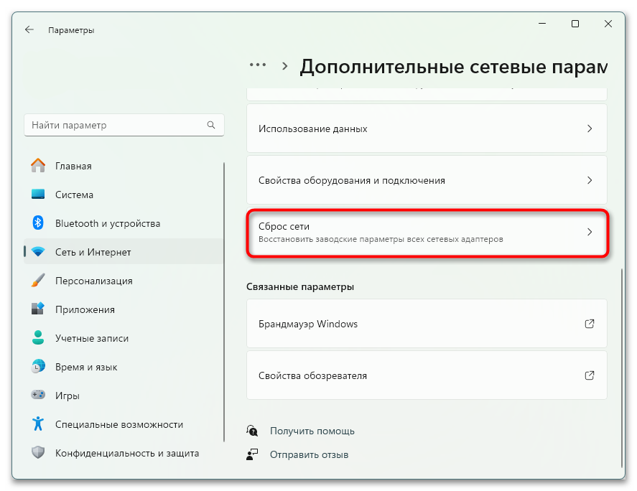Click the Конфиденциальность shield icon
The width and height of the screenshot is (637, 491).
[x=38, y=452]
